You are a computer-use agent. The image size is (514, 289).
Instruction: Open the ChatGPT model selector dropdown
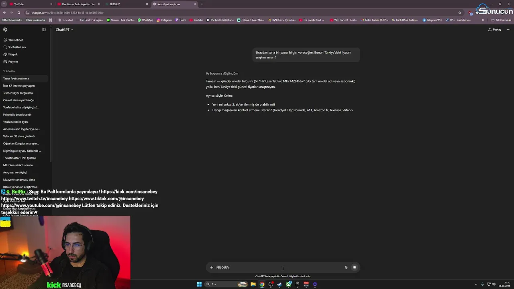(x=64, y=30)
